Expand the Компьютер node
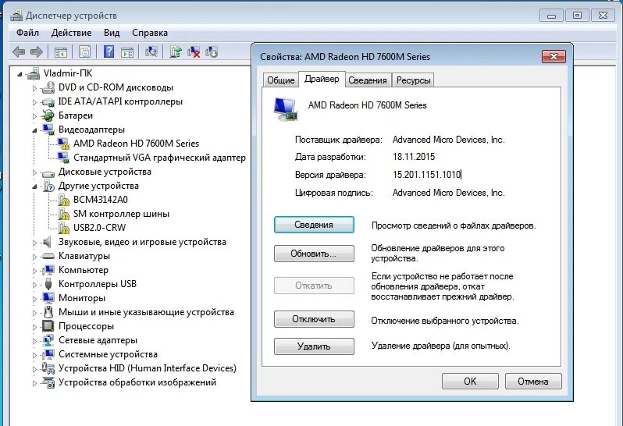The width and height of the screenshot is (623, 426). [x=34, y=271]
